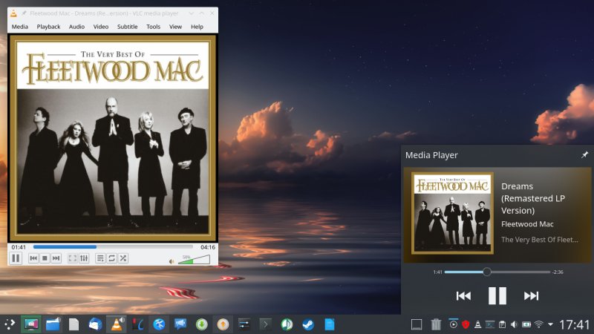Open the Tools menu
594x334 pixels.
pos(153,27)
